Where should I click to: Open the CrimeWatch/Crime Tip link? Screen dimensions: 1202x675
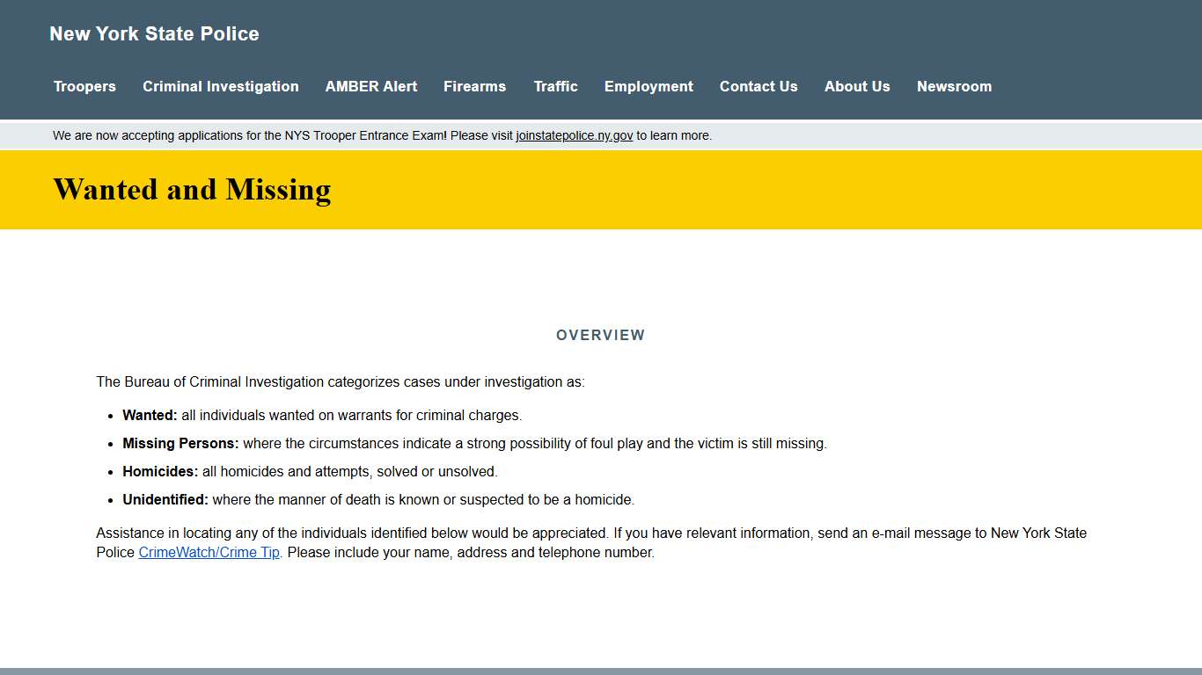(209, 553)
